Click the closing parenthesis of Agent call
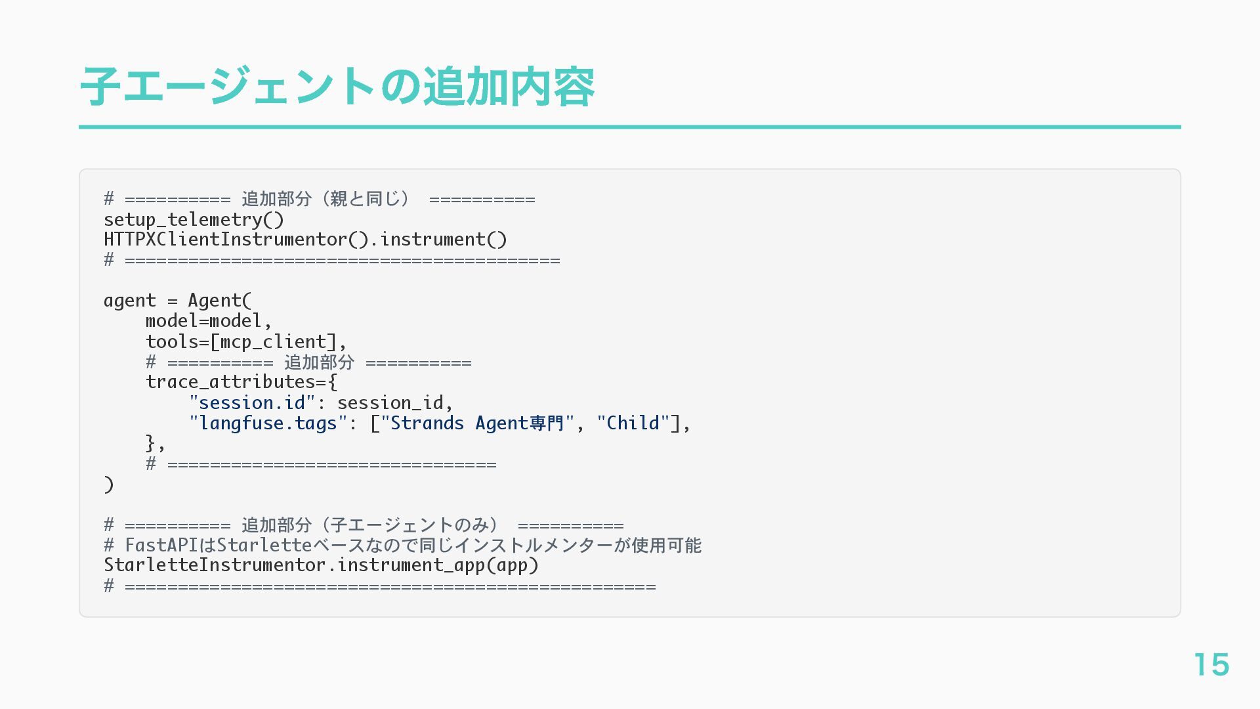 click(x=109, y=484)
